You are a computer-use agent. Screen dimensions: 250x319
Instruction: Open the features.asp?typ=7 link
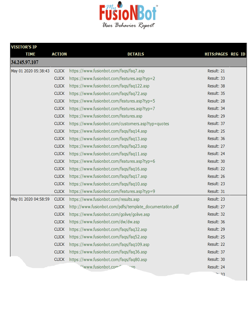(x=112, y=109)
